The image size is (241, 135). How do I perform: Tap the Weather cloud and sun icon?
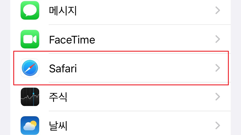click(30, 125)
